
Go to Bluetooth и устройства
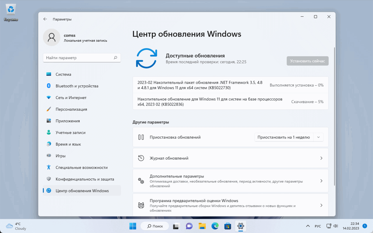pos(82,86)
